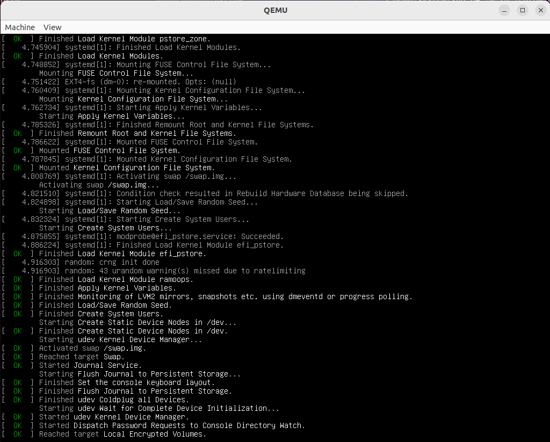Screen dimensions: 550x442
Task: Maximize the QEMU window
Action: point(523,10)
